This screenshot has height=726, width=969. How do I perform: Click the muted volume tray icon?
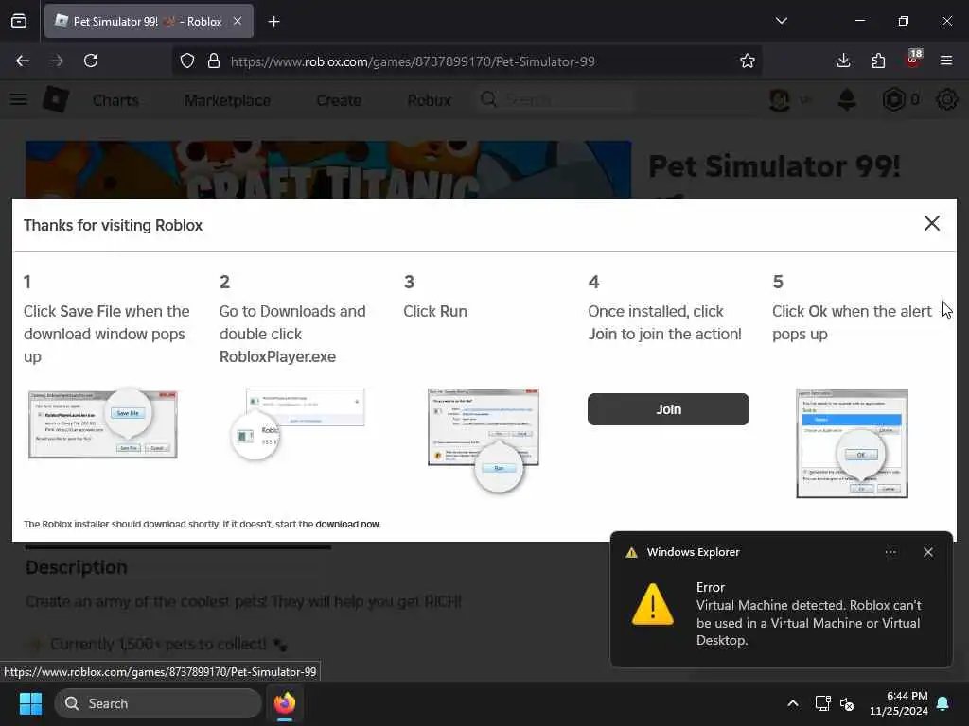click(847, 703)
